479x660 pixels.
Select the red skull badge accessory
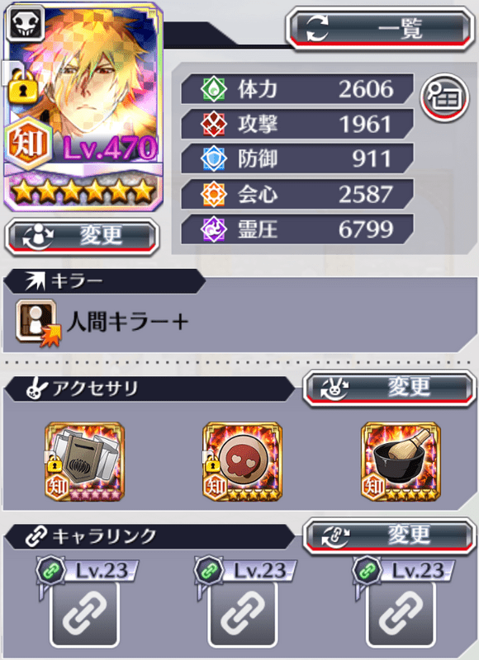[243, 462]
